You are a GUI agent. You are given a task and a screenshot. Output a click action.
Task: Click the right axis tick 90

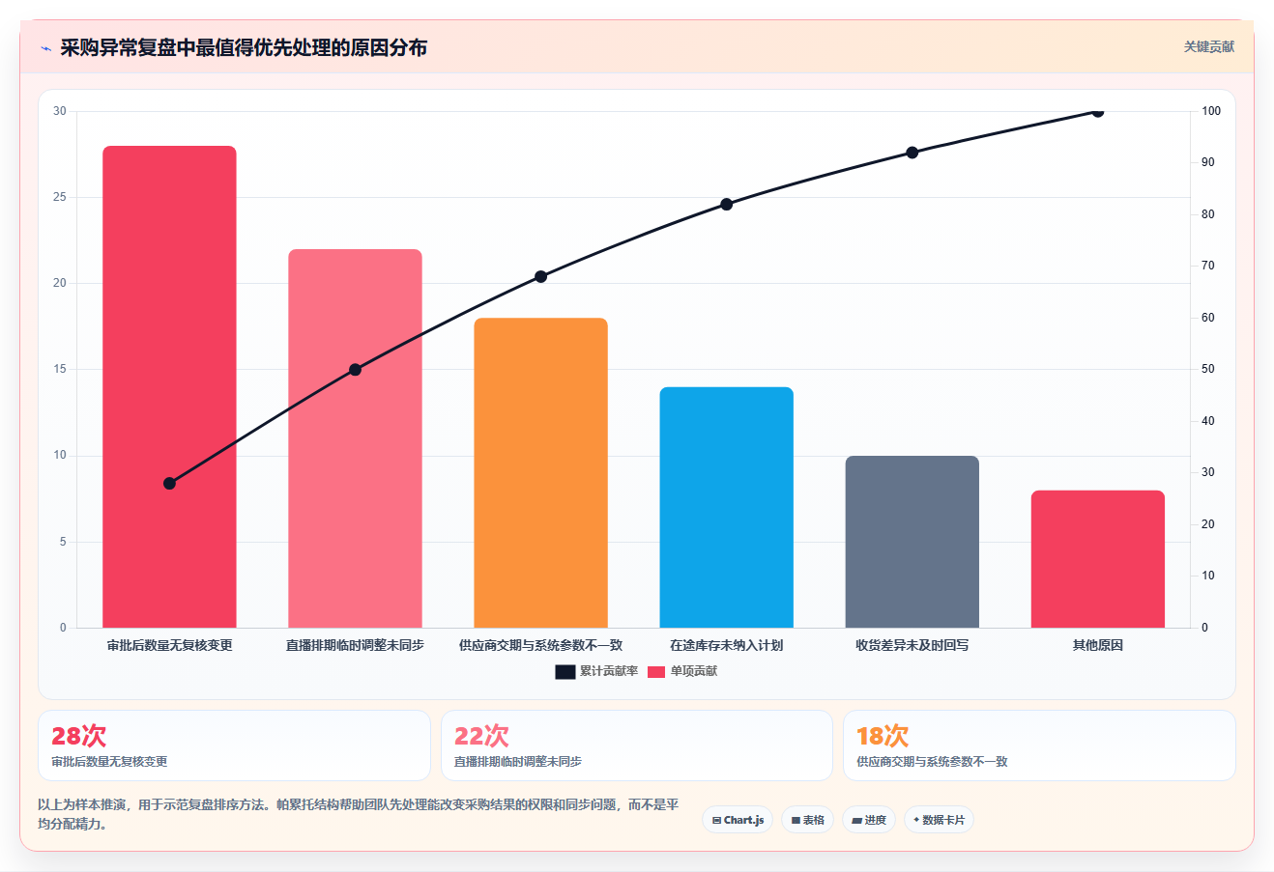coord(1208,162)
